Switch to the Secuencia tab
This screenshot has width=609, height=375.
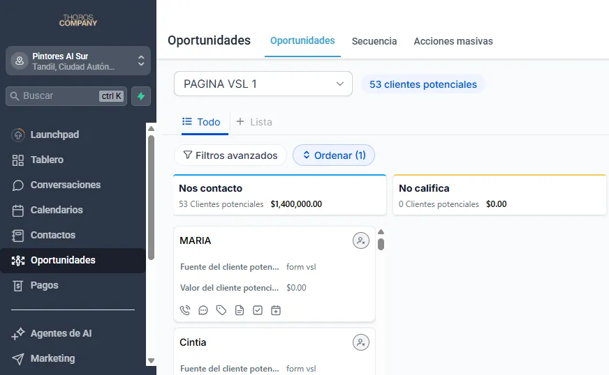pyautogui.click(x=374, y=41)
